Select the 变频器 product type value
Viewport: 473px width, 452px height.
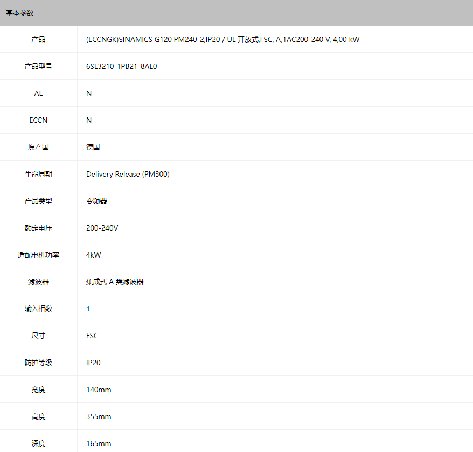click(96, 201)
